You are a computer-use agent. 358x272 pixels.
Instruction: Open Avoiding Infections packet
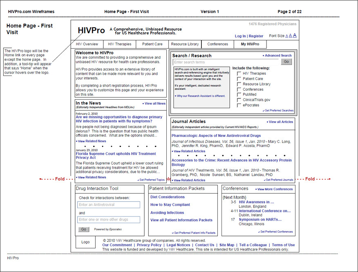[x=167, y=213]
